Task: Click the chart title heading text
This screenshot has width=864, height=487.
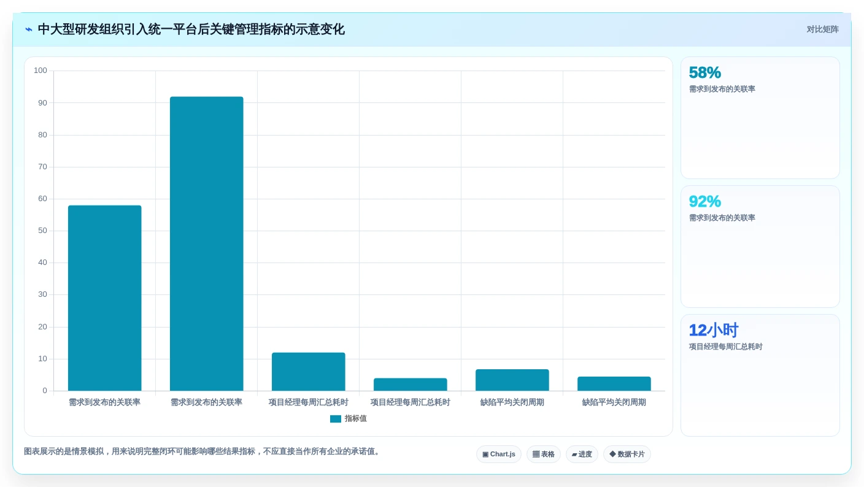Action: [x=191, y=29]
